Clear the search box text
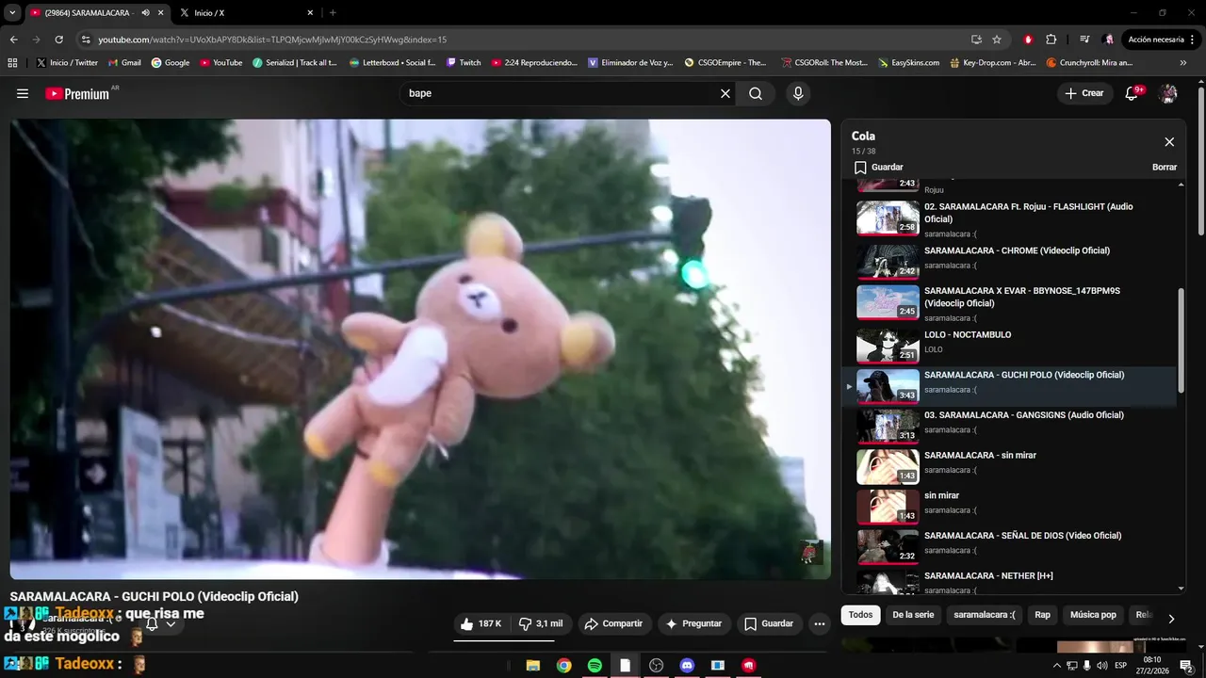1206x678 pixels. [725, 93]
